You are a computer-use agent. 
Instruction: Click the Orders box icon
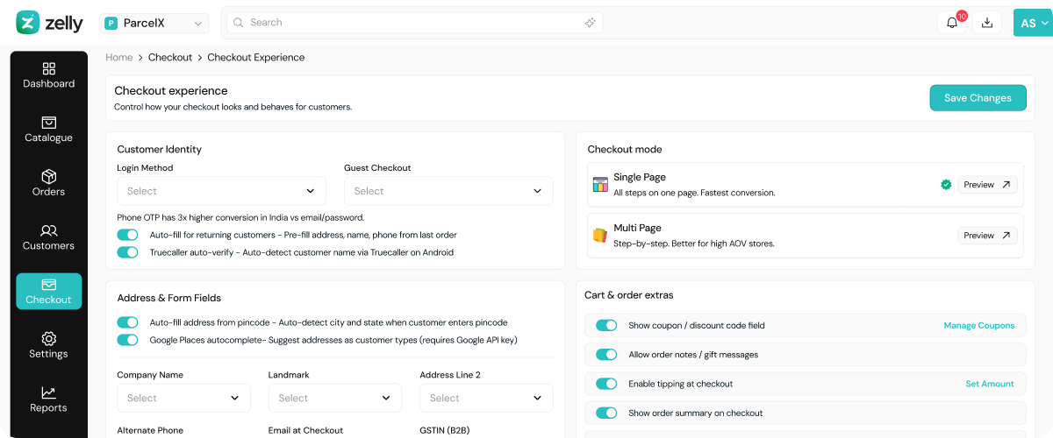pyautogui.click(x=49, y=176)
